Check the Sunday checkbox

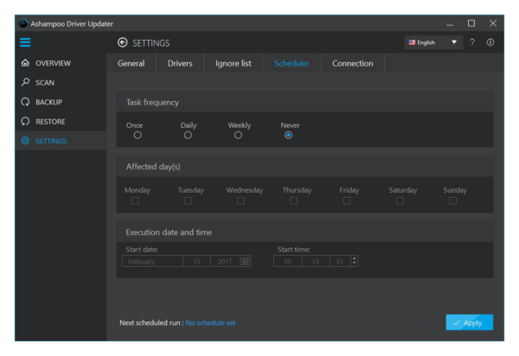[452, 200]
